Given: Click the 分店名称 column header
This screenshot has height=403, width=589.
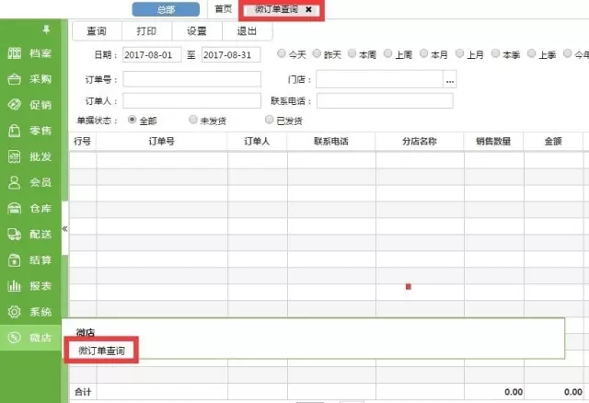Looking at the screenshot, I should pyautogui.click(x=420, y=141).
